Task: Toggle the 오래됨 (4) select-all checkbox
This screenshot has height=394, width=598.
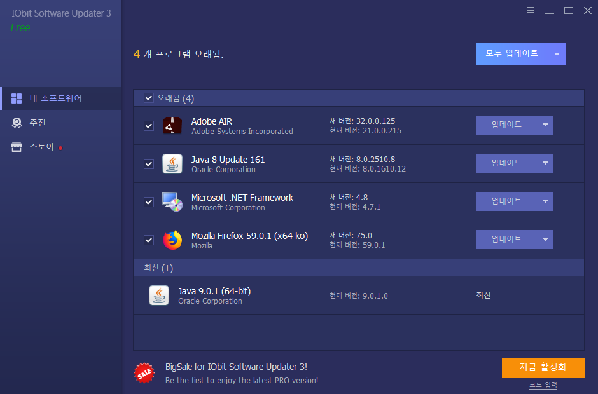Action: tap(149, 98)
